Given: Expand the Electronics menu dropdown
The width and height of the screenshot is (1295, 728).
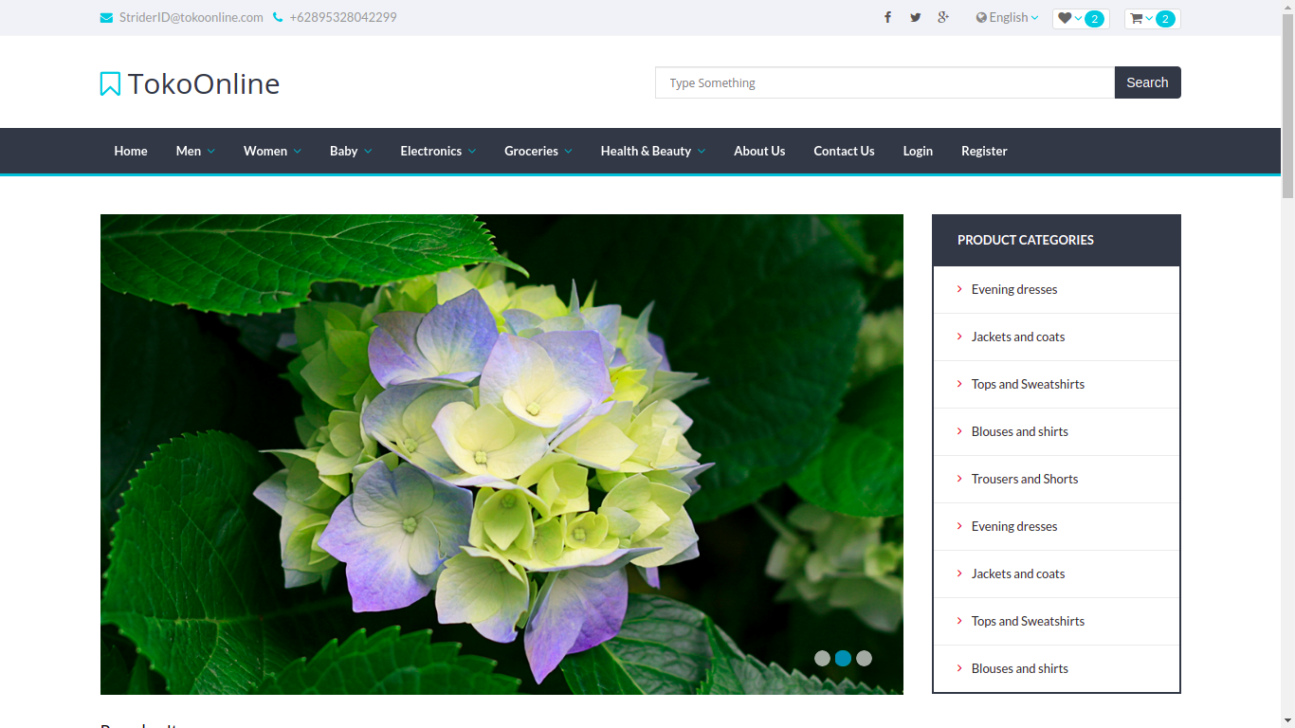Looking at the screenshot, I should [x=438, y=151].
